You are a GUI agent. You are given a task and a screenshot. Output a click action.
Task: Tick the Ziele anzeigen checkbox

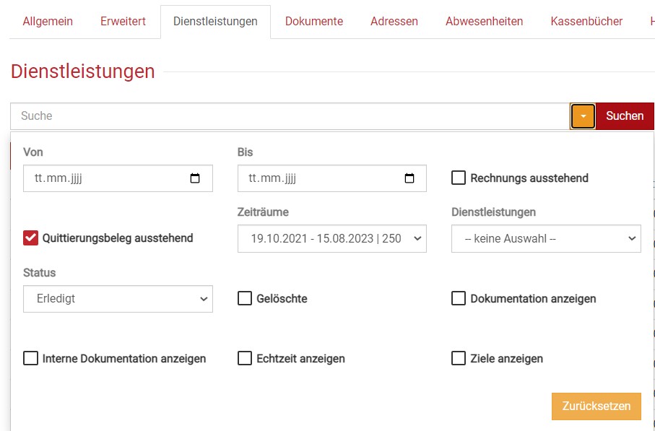point(459,358)
